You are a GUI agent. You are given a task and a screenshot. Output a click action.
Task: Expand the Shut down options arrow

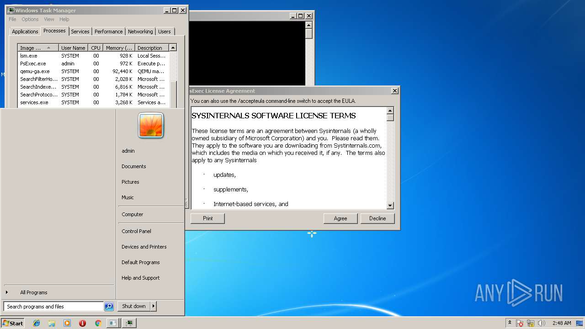point(154,306)
